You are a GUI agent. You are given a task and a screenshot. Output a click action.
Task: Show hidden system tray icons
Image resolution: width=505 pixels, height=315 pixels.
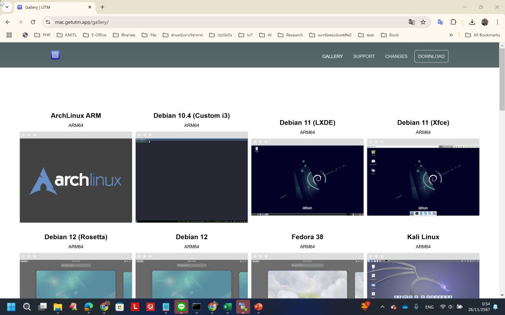coord(382,307)
